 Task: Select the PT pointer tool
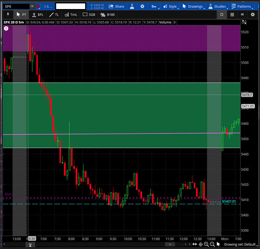[21, 14]
